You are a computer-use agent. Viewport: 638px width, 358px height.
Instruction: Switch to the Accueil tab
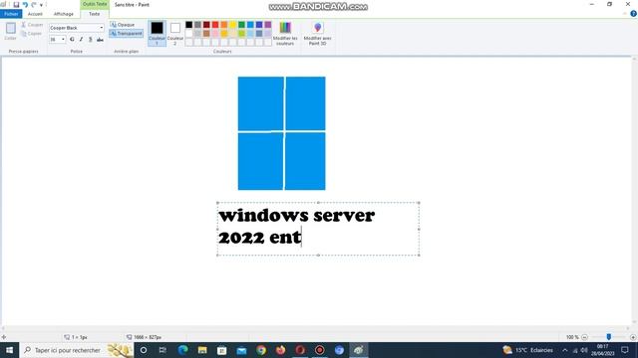coord(35,14)
